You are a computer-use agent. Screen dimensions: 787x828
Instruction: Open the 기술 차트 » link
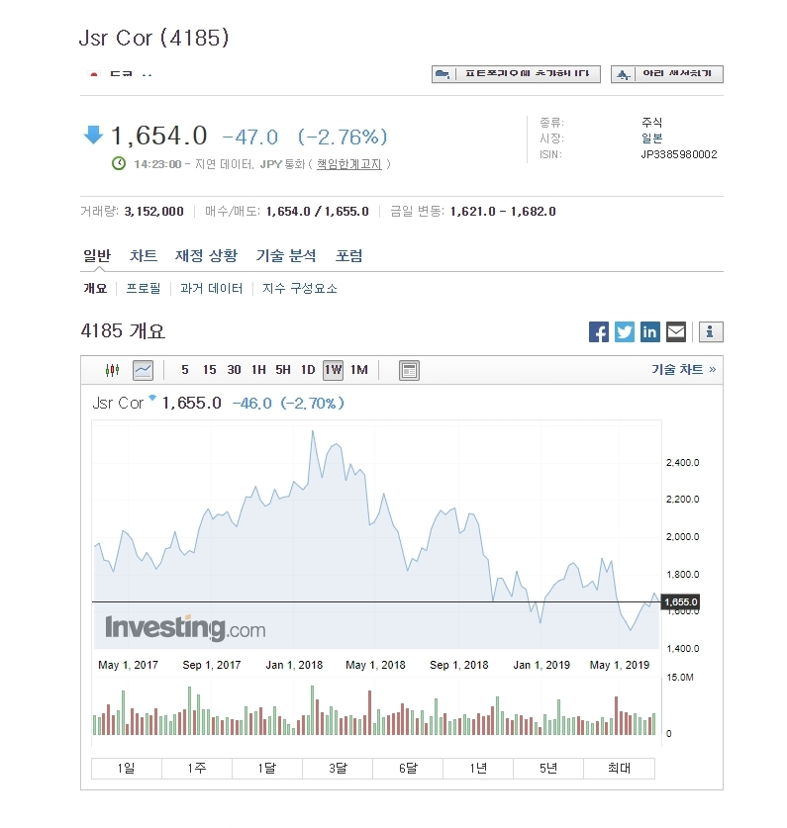point(683,370)
